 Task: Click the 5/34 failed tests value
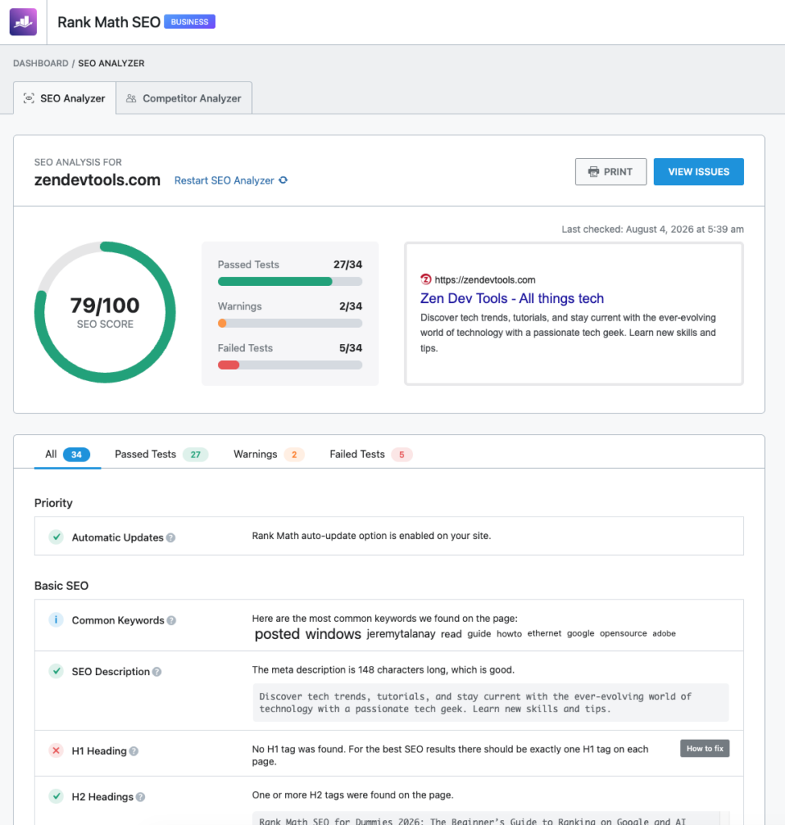(x=351, y=348)
